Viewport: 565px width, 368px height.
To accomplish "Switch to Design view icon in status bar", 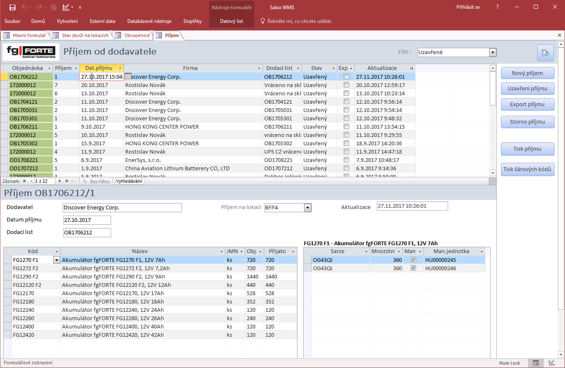I will 552,363.
